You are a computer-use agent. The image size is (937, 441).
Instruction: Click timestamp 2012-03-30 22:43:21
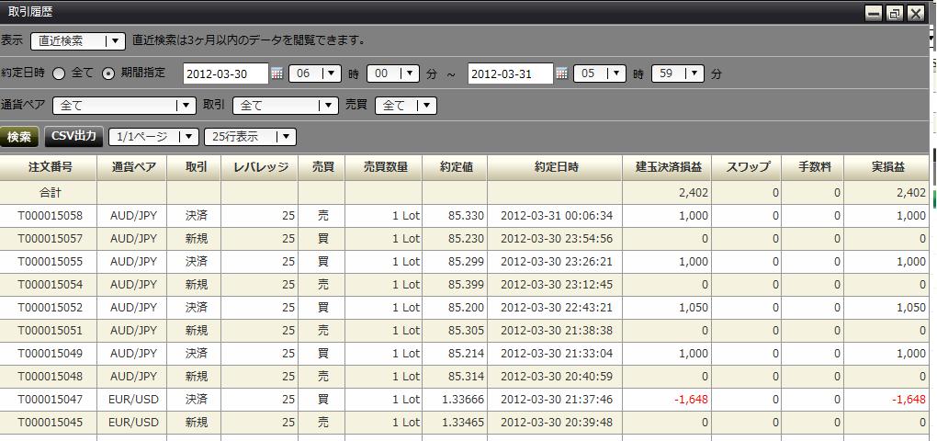[557, 307]
